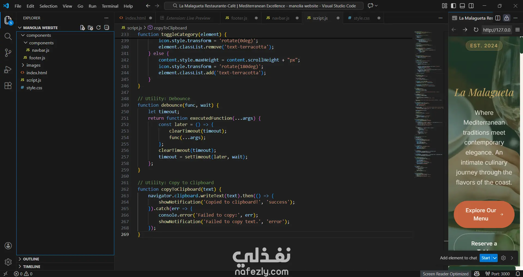Open the Run and Debug view
Viewport: 523px width, 277px height.
[8, 69]
